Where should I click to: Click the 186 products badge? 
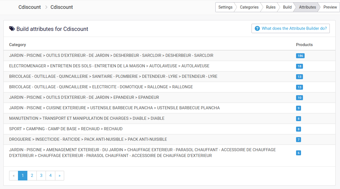click(300, 56)
